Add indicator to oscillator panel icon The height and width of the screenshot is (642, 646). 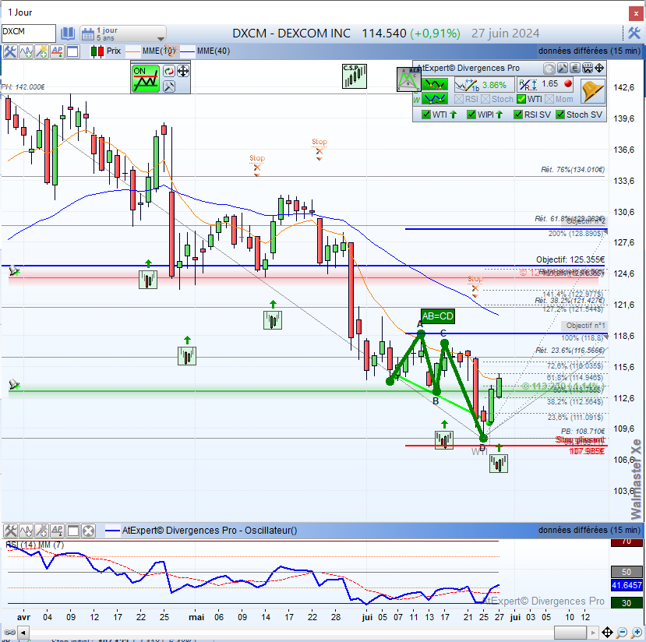26,531
